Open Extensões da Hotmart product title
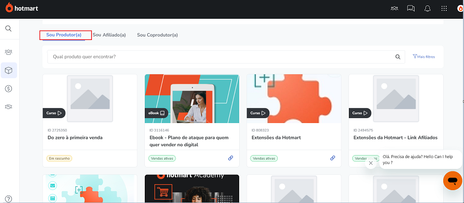Image resolution: width=464 pixels, height=203 pixels. click(276, 138)
